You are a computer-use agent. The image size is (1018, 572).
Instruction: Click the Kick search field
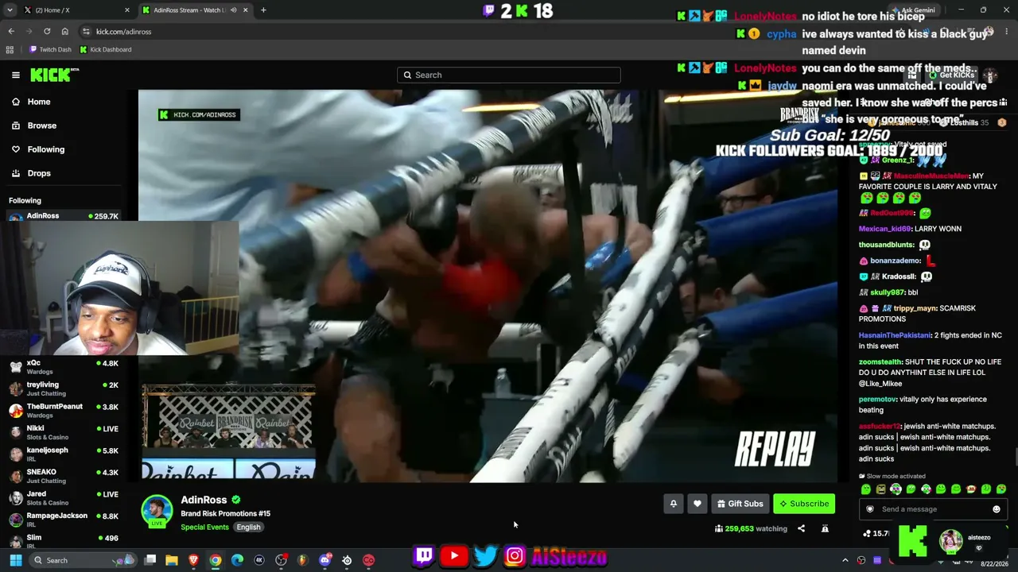click(x=509, y=75)
